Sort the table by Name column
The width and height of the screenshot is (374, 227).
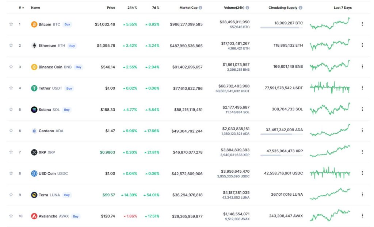pos(35,8)
